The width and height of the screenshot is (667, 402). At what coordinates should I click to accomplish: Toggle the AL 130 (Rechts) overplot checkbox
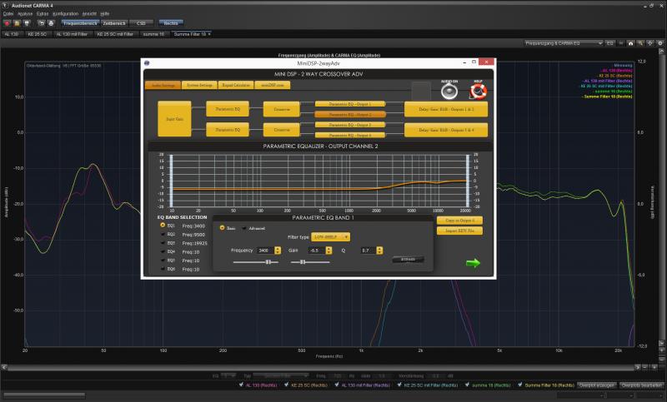(x=243, y=385)
